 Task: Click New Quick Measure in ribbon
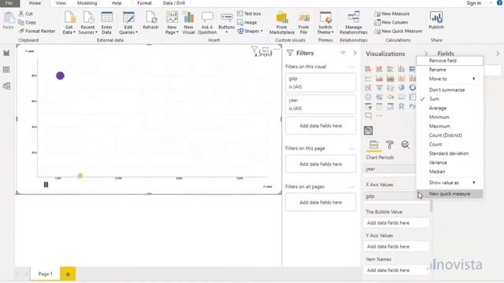pos(398,31)
